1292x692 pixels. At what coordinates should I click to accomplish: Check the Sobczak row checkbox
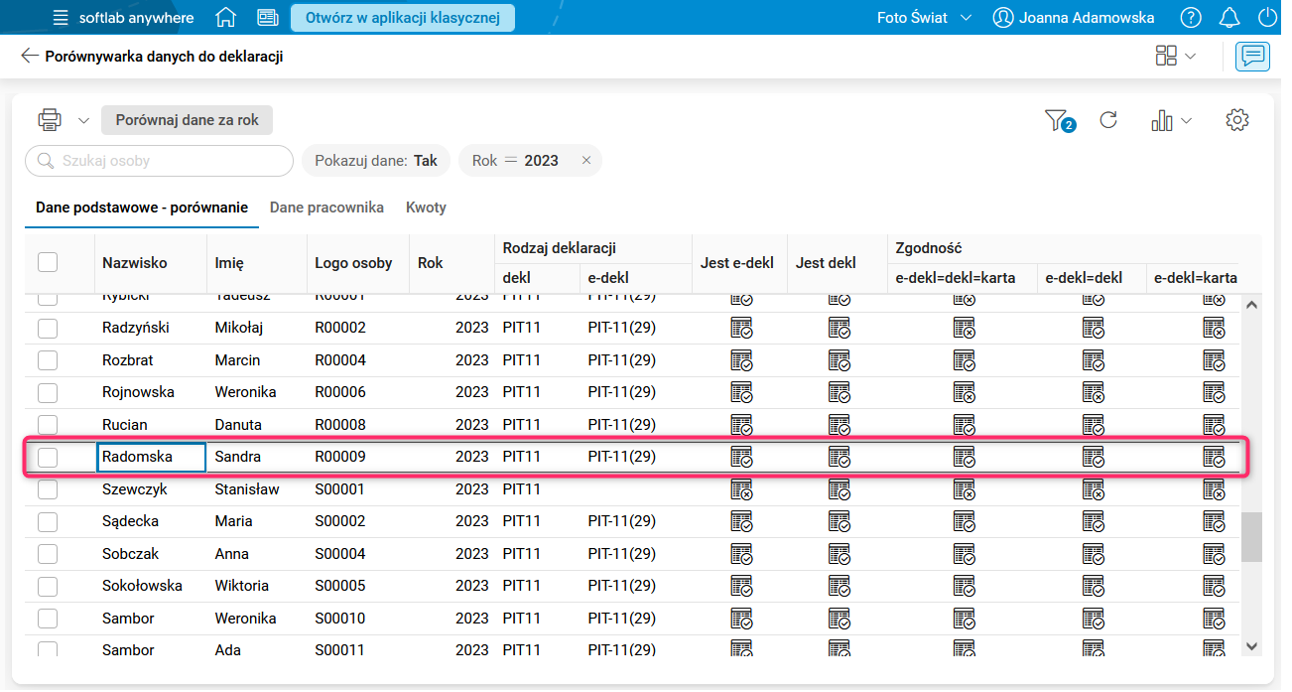48,554
